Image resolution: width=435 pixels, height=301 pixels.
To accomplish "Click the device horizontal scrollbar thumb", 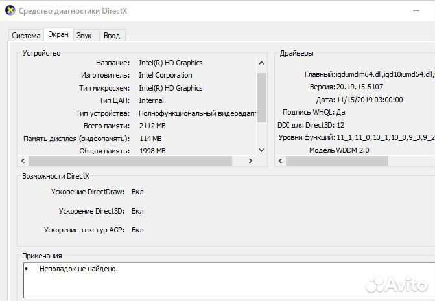I will pos(130,161).
